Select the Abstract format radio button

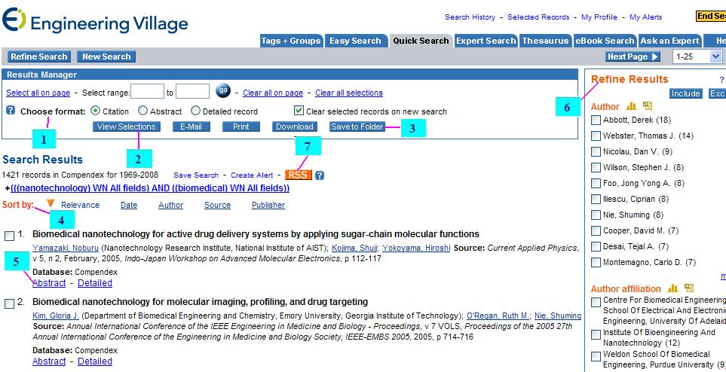142,111
